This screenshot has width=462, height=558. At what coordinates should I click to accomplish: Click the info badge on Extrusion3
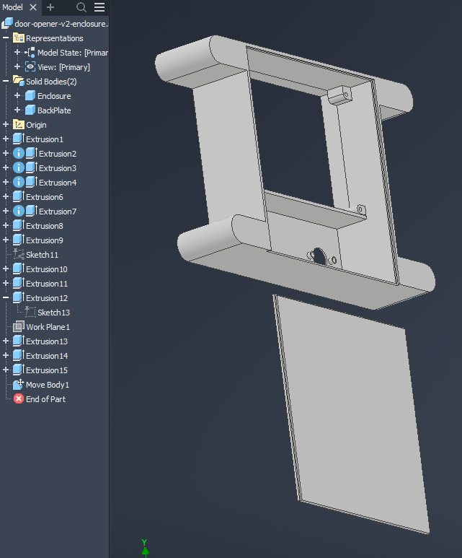pyautogui.click(x=19, y=167)
